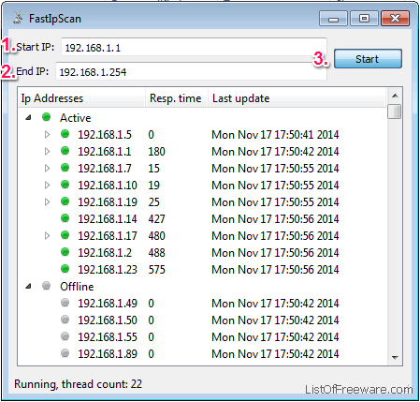The width and height of the screenshot is (420, 402).
Task: Click the green Active group status icon
Action: (x=47, y=117)
